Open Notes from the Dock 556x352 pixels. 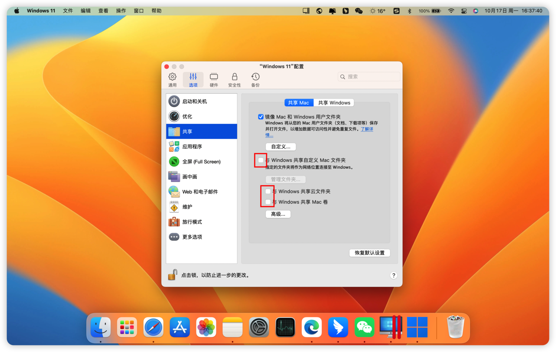click(x=232, y=327)
